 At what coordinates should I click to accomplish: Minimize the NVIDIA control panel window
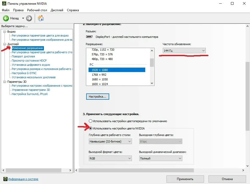tap(220, 3)
